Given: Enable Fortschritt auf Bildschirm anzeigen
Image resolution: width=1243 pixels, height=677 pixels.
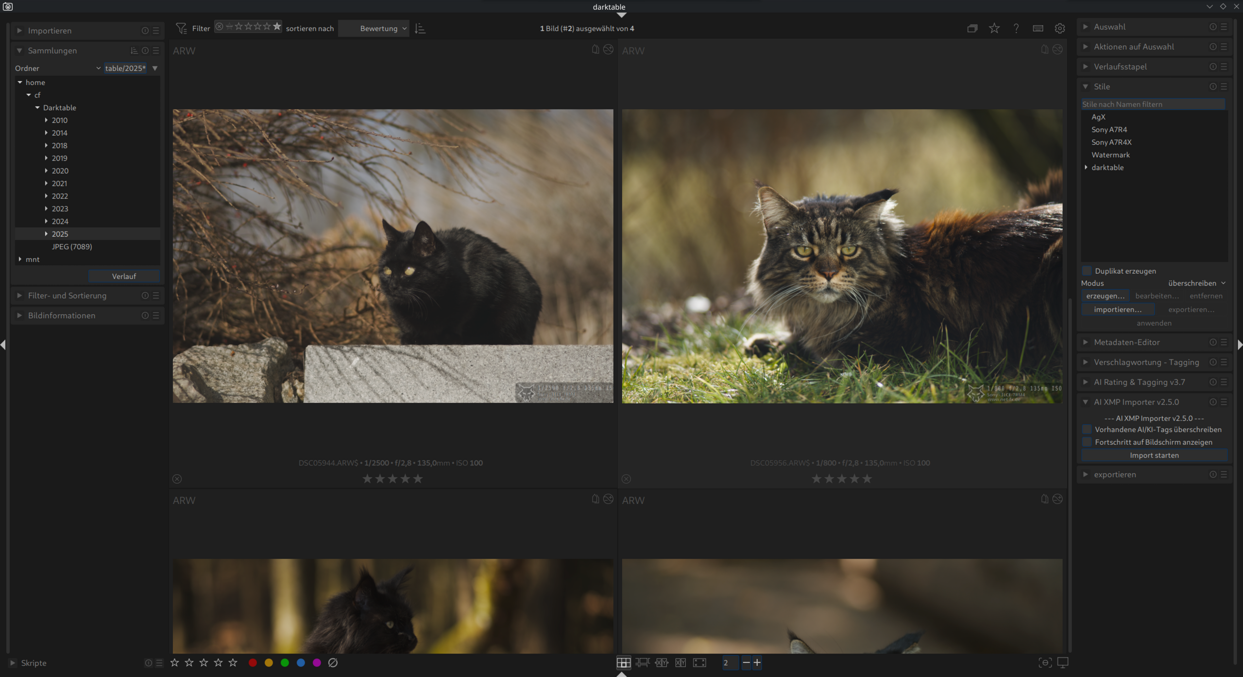Looking at the screenshot, I should click(1087, 442).
